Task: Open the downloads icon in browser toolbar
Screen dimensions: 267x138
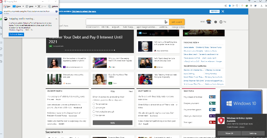Action: pos(262,6)
